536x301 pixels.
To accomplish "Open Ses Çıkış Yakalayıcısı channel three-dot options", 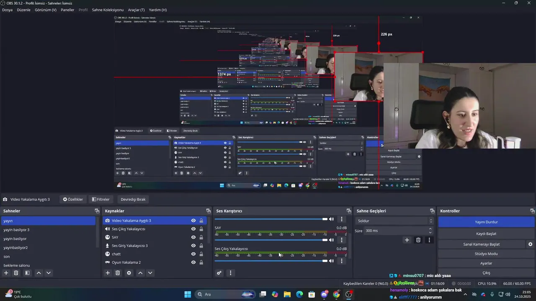I will point(342,261).
